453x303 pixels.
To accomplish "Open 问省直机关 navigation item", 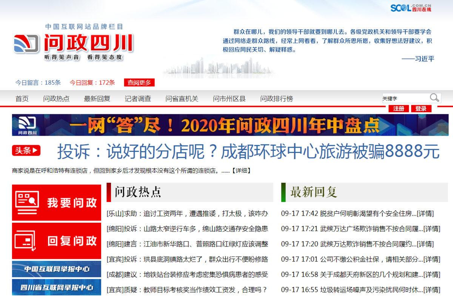I will point(182,99).
